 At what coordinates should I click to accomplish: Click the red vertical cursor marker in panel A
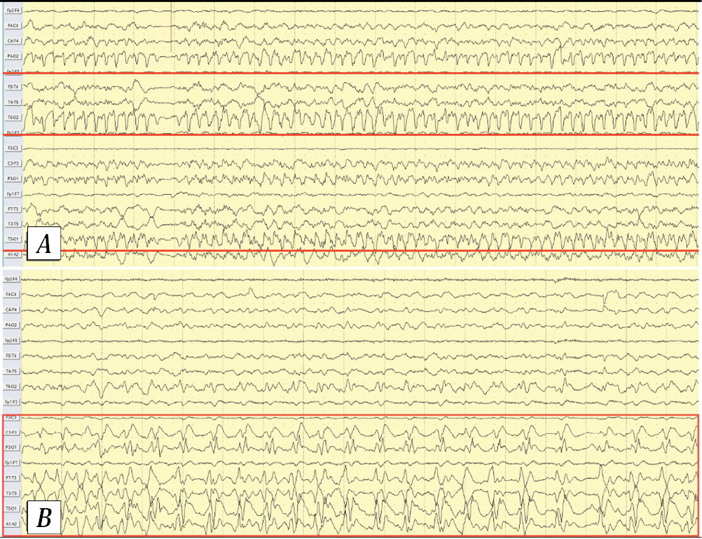[x=171, y=28]
